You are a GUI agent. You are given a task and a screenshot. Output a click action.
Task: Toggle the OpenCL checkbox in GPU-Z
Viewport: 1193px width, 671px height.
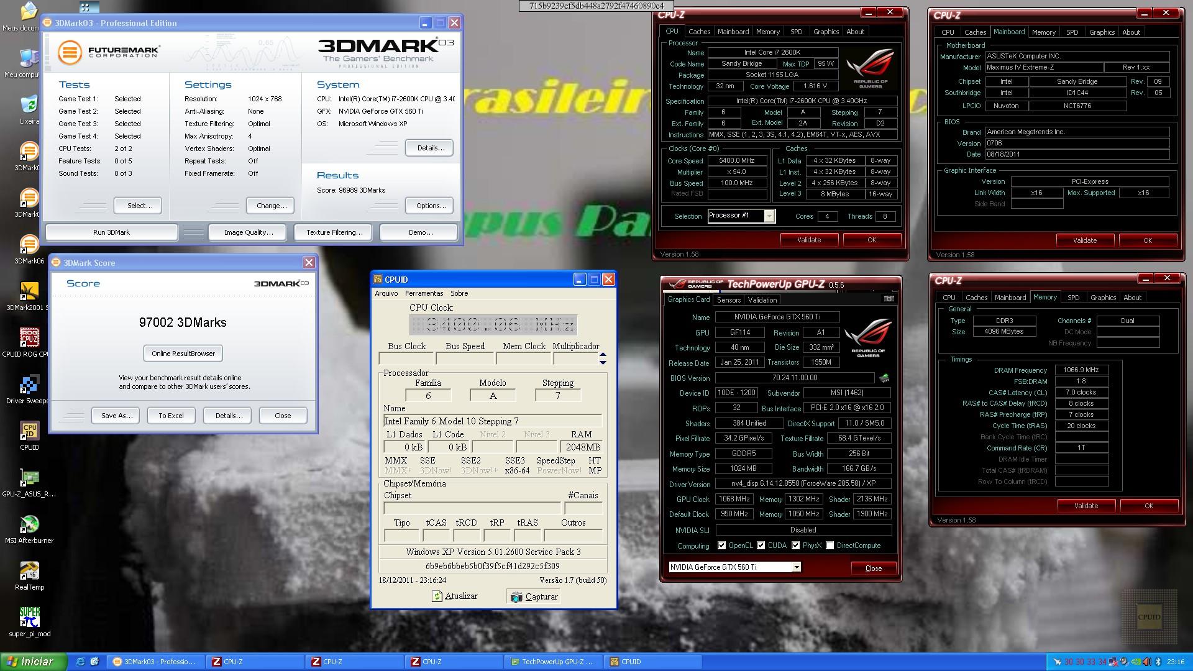(721, 545)
